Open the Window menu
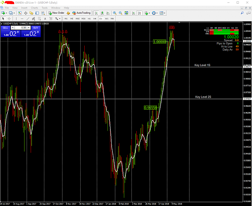This screenshot has height=206, width=252. pyautogui.click(x=56, y=8)
